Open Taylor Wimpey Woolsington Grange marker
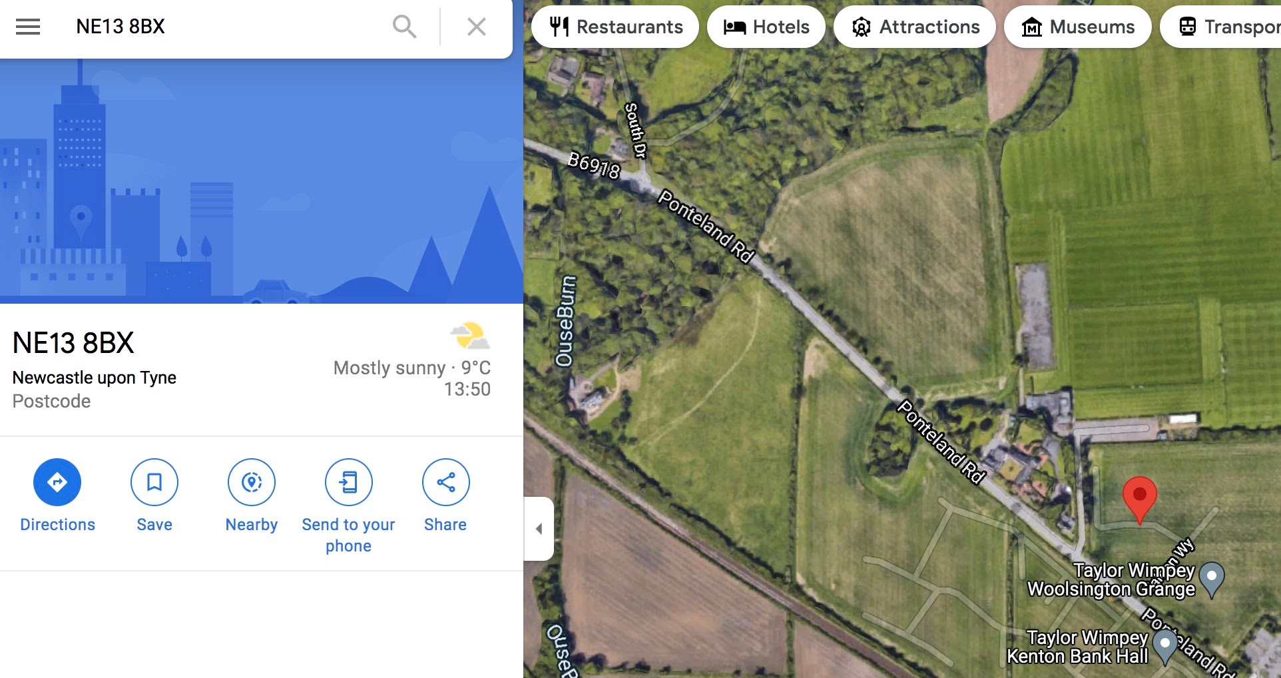This screenshot has width=1281, height=678. tap(1212, 579)
